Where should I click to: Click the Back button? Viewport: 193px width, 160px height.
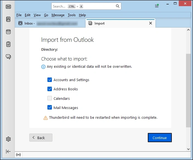click(x=41, y=138)
